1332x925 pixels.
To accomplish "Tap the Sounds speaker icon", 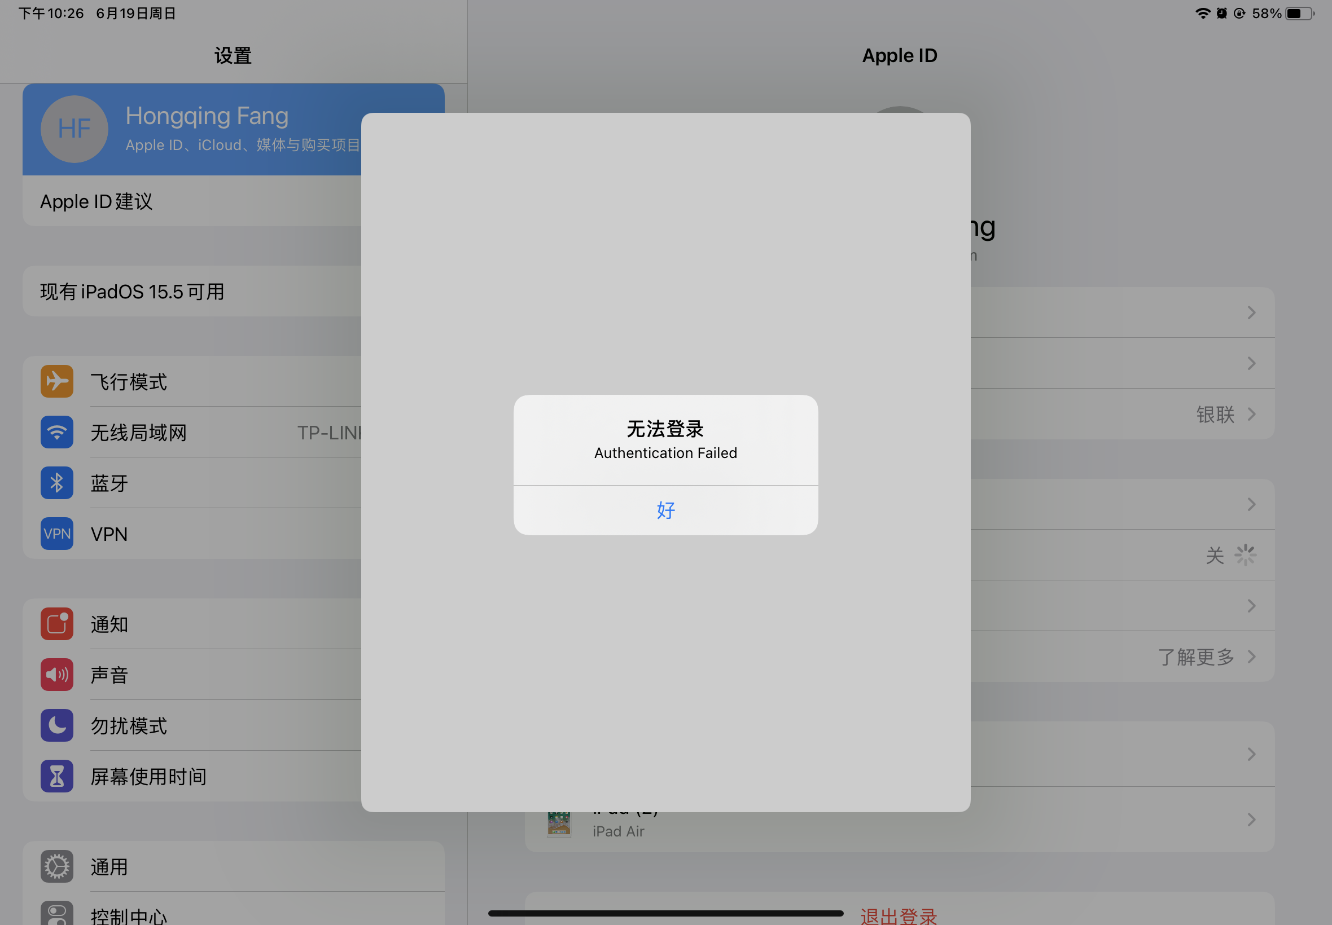I will tap(57, 675).
